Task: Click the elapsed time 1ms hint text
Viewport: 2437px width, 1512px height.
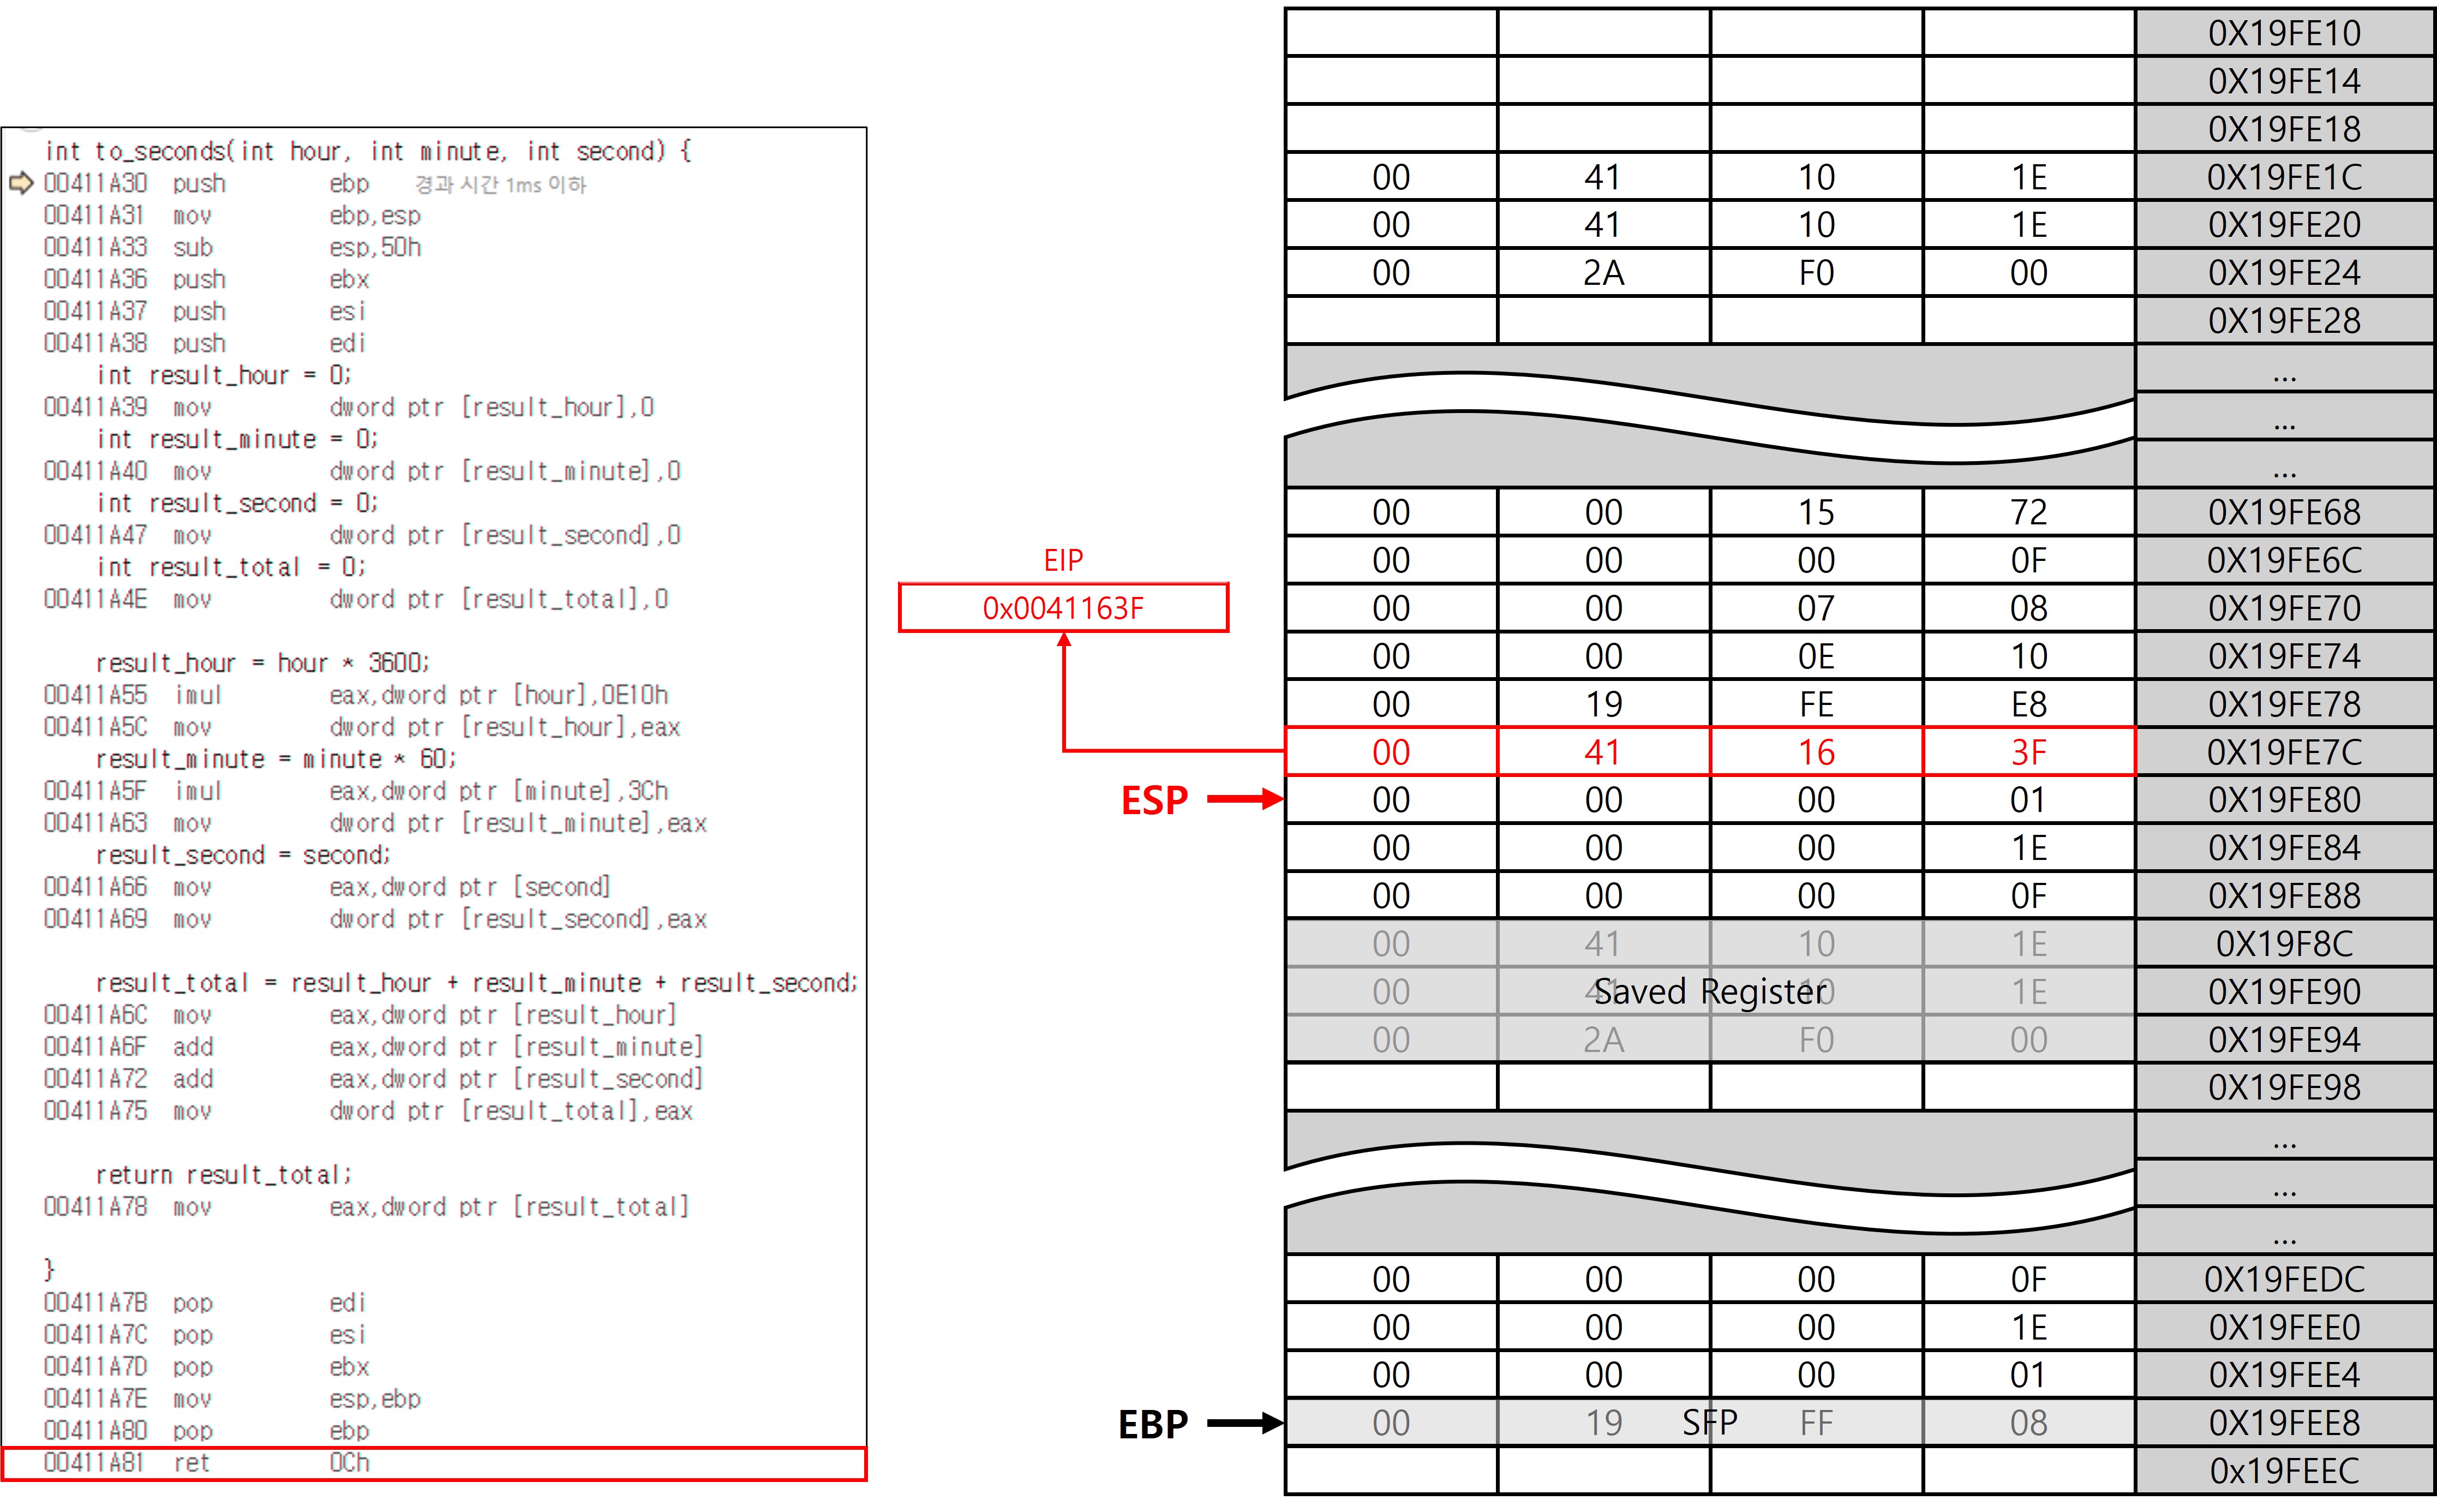Action: [x=500, y=185]
